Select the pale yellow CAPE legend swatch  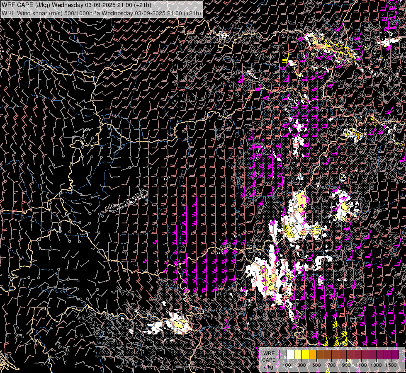298,355
